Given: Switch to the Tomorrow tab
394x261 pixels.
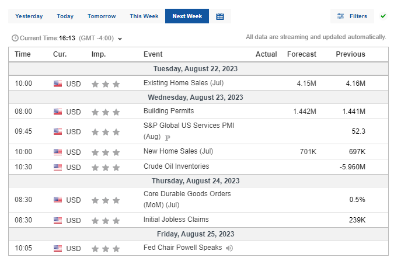Looking at the screenshot, I should 102,16.
